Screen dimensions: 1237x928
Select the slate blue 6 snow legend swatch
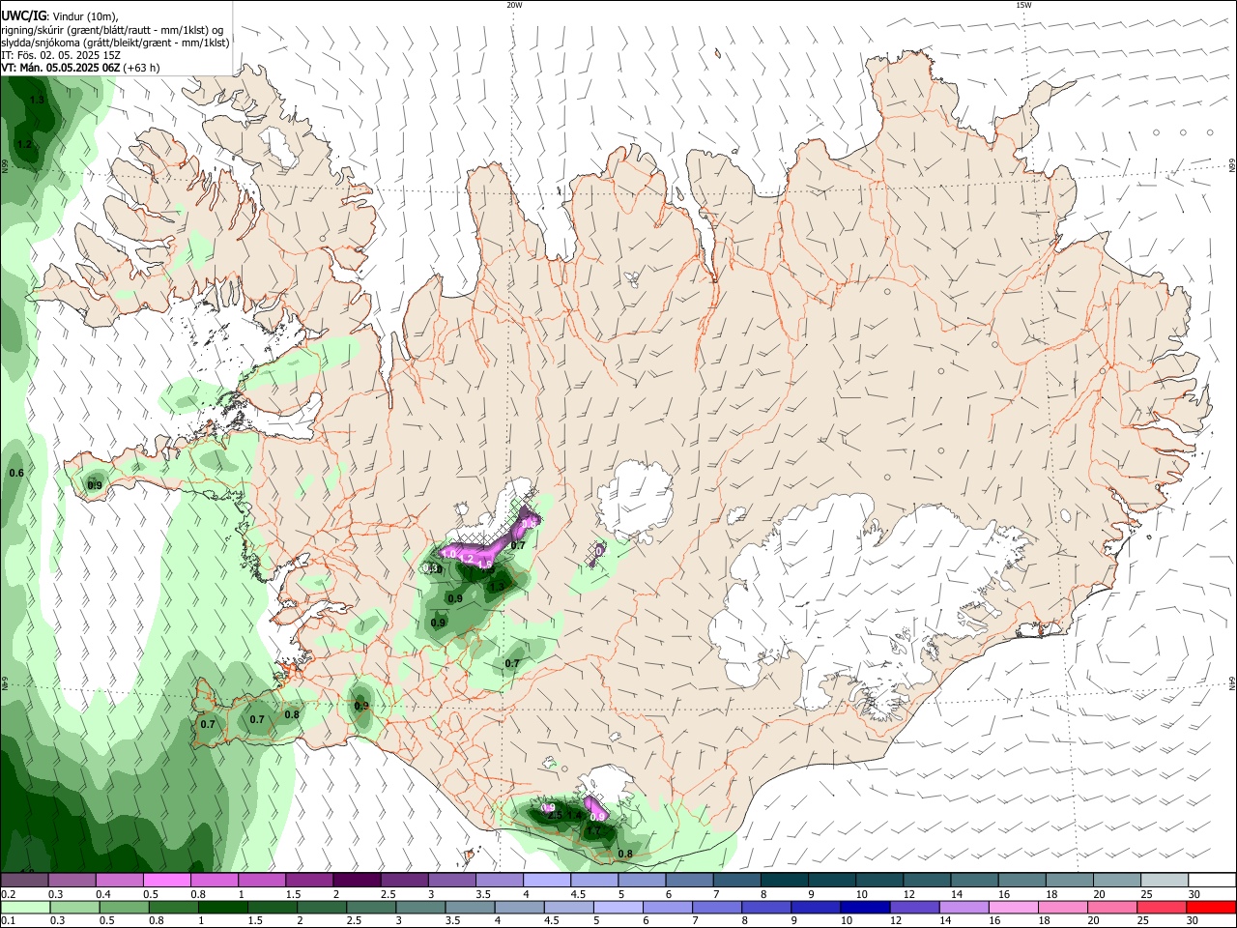[689, 880]
